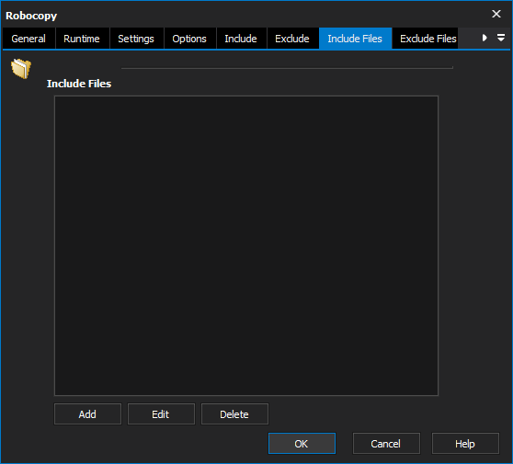The height and width of the screenshot is (464, 513).
Task: Confirm the dialog with OK
Action: (302, 444)
